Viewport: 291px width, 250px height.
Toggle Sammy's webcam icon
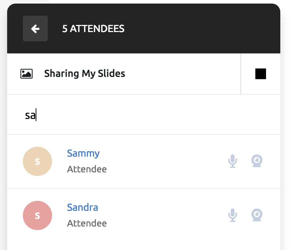point(257,161)
